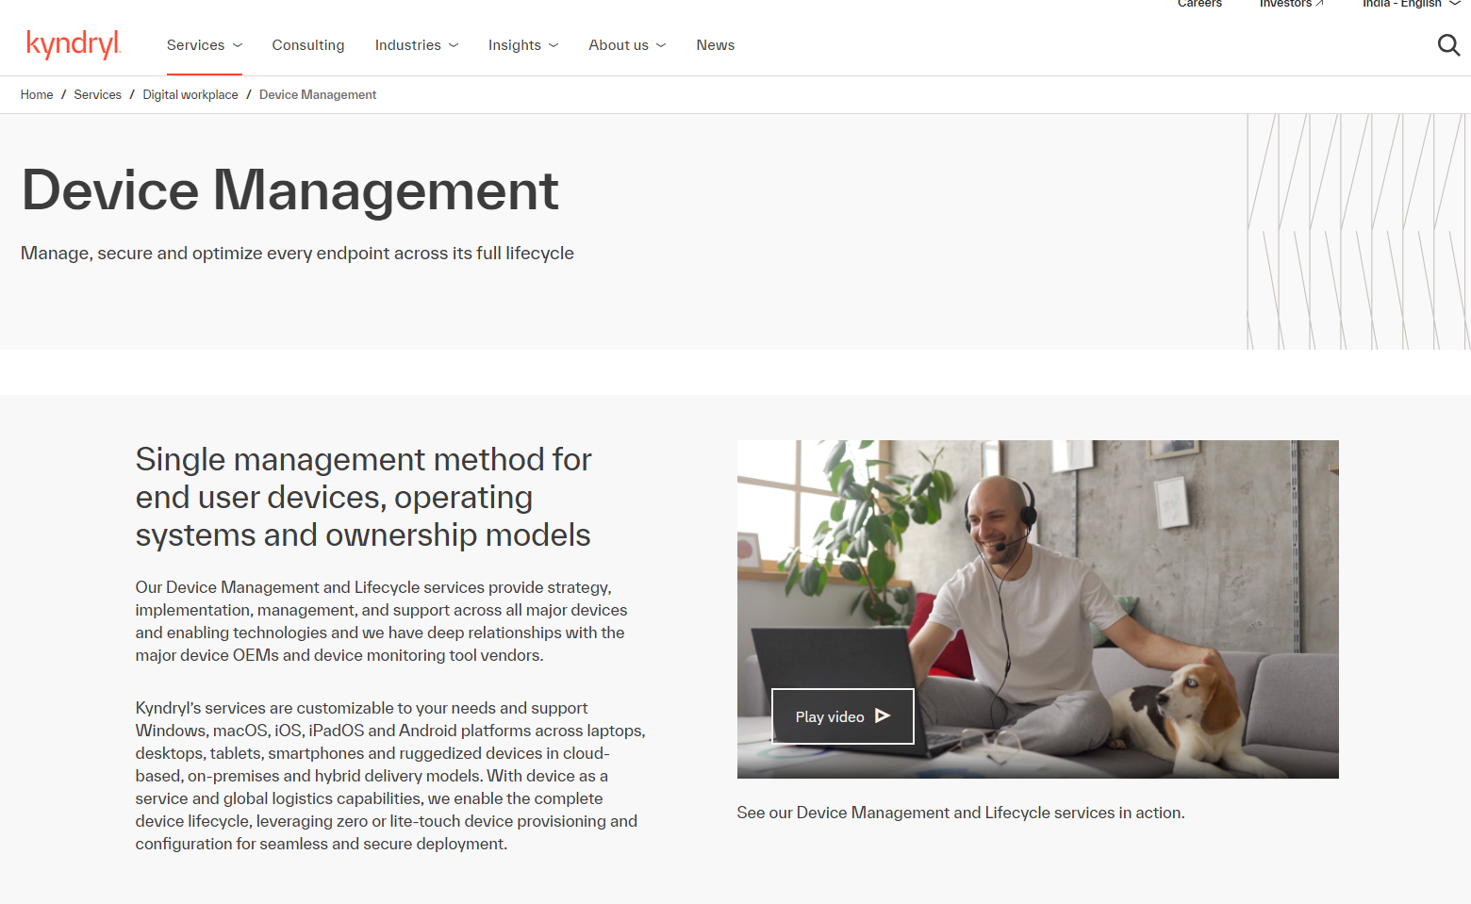Click the Kyndryl logo
Viewport: 1471px width, 904px height.
[74, 44]
